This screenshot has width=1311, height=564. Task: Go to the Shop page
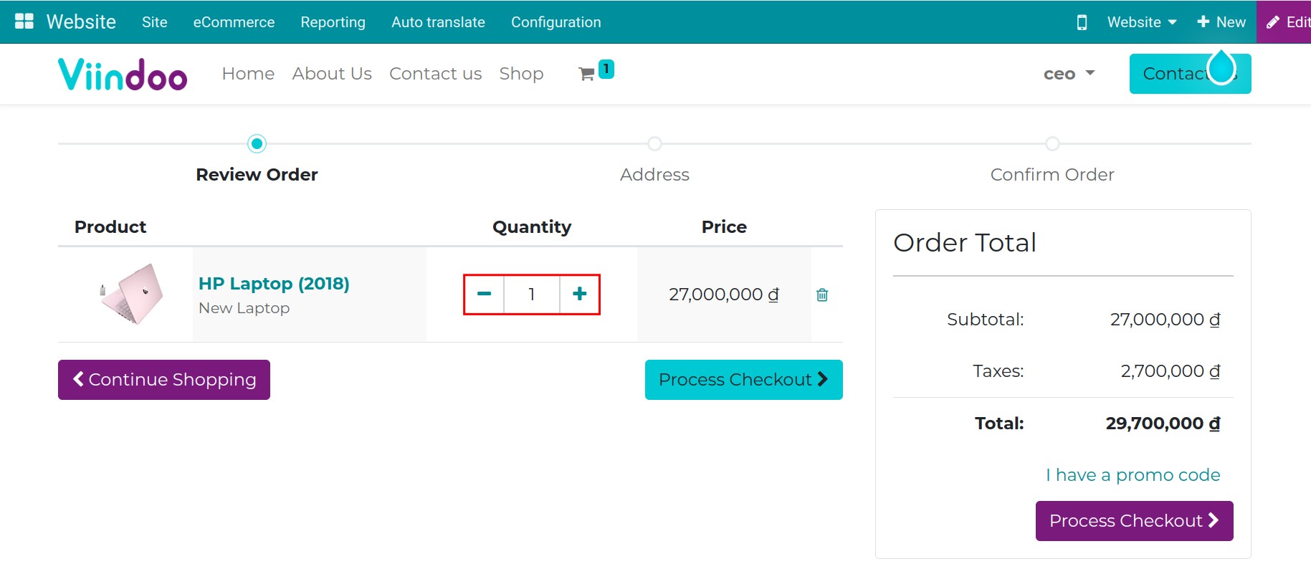tap(521, 74)
